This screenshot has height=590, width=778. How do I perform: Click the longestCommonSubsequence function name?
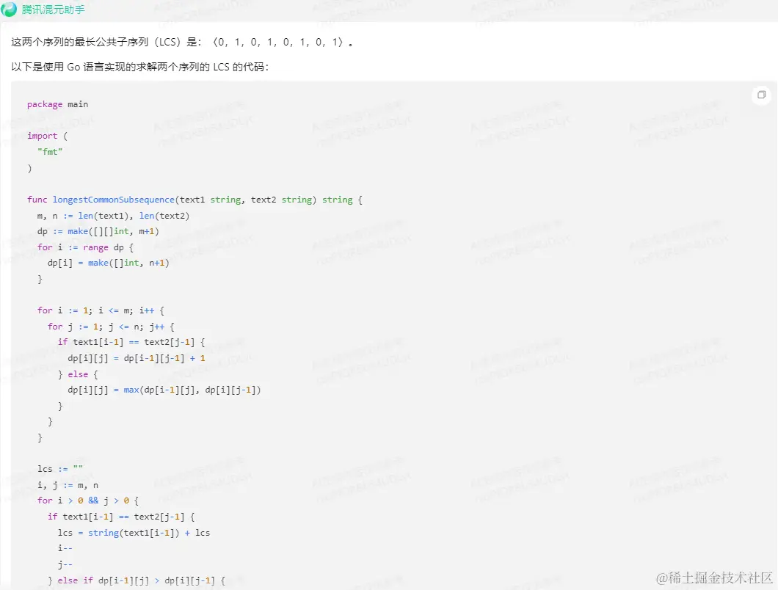tap(114, 200)
